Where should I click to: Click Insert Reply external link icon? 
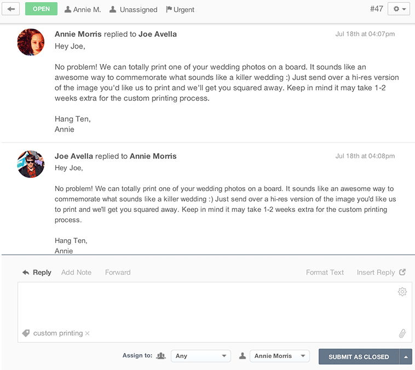click(x=402, y=272)
